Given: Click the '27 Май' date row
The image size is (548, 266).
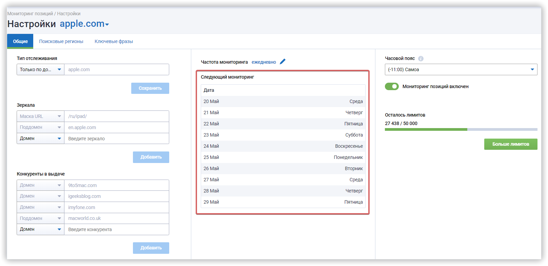Looking at the screenshot, I should click(283, 180).
